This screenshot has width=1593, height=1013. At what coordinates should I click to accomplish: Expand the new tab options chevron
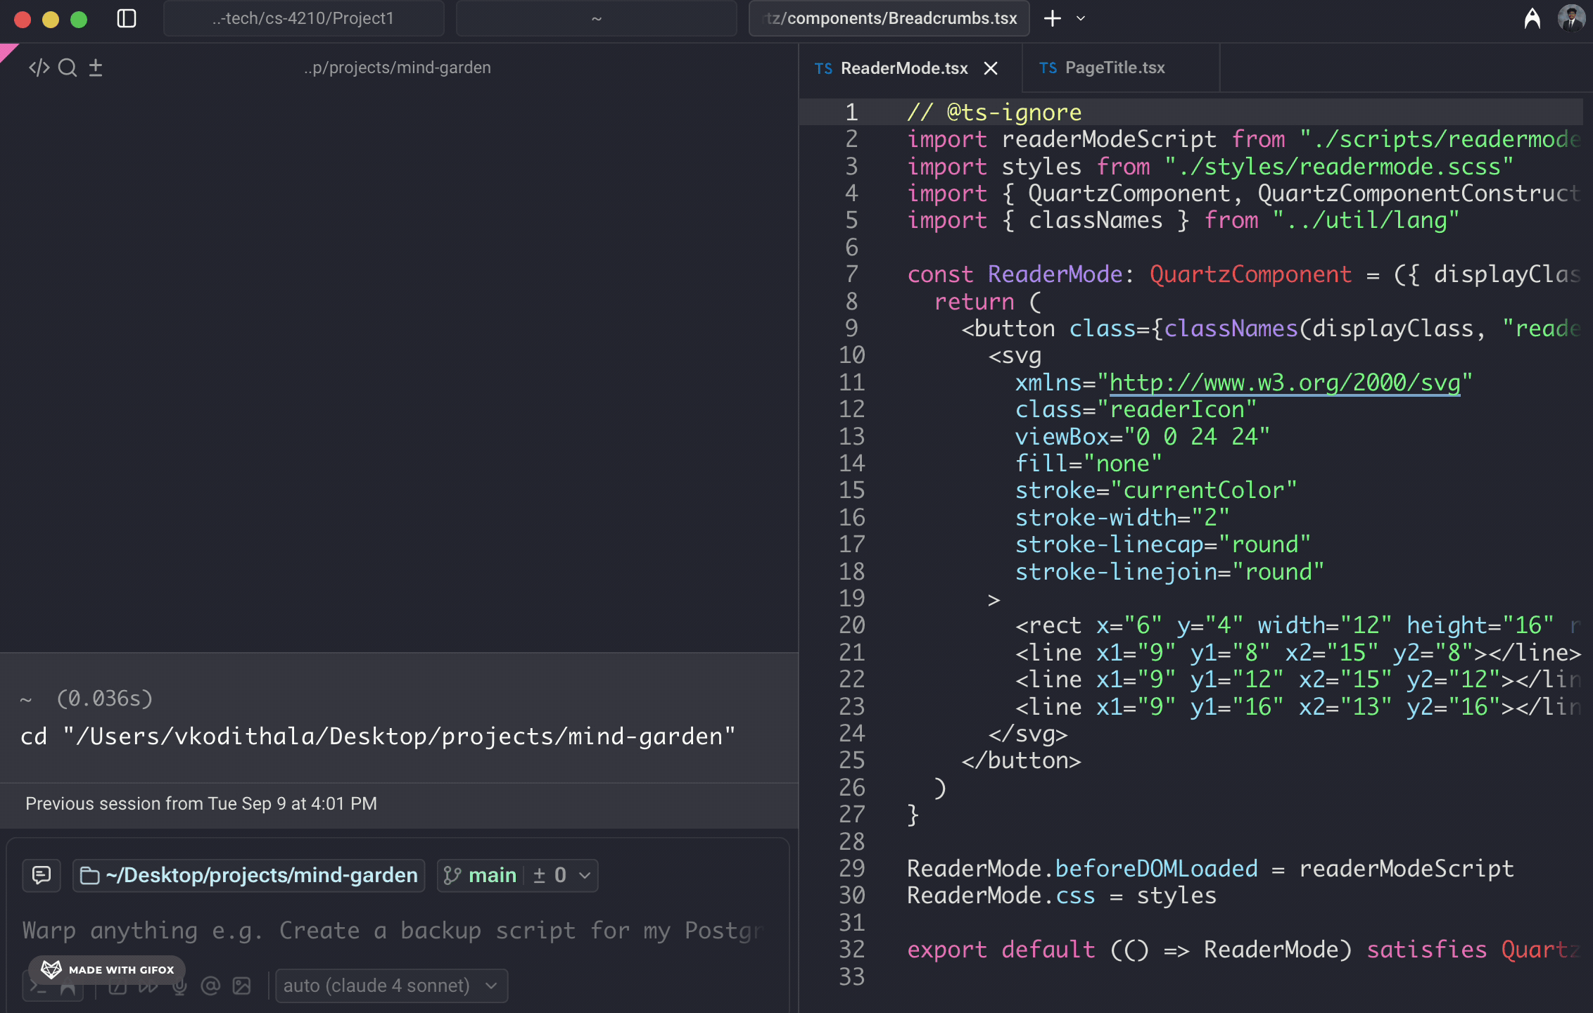click(x=1081, y=18)
